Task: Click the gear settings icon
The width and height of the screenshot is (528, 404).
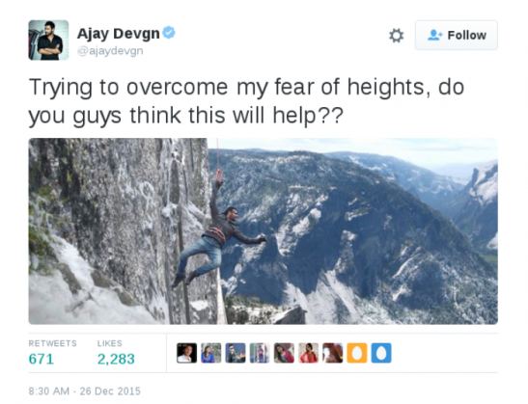Action: [397, 36]
